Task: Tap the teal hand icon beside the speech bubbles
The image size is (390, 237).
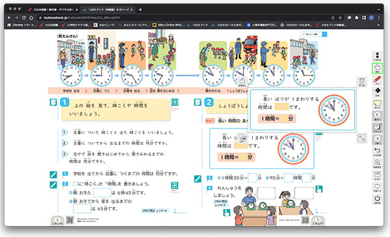Action: coord(319,189)
